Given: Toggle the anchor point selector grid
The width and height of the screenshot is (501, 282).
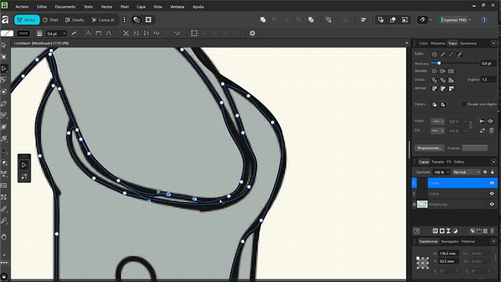Looking at the screenshot, I should point(422,262).
